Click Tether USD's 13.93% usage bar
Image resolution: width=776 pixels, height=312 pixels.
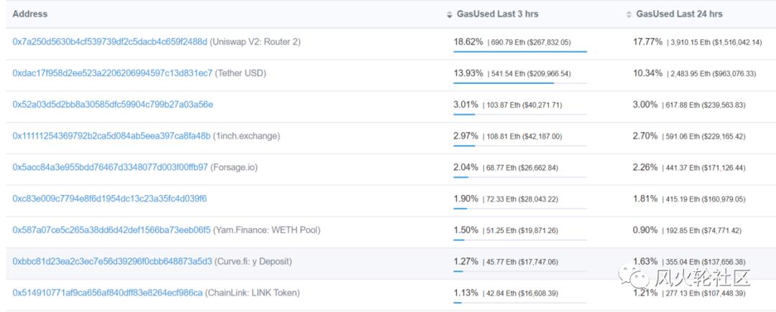503,83
